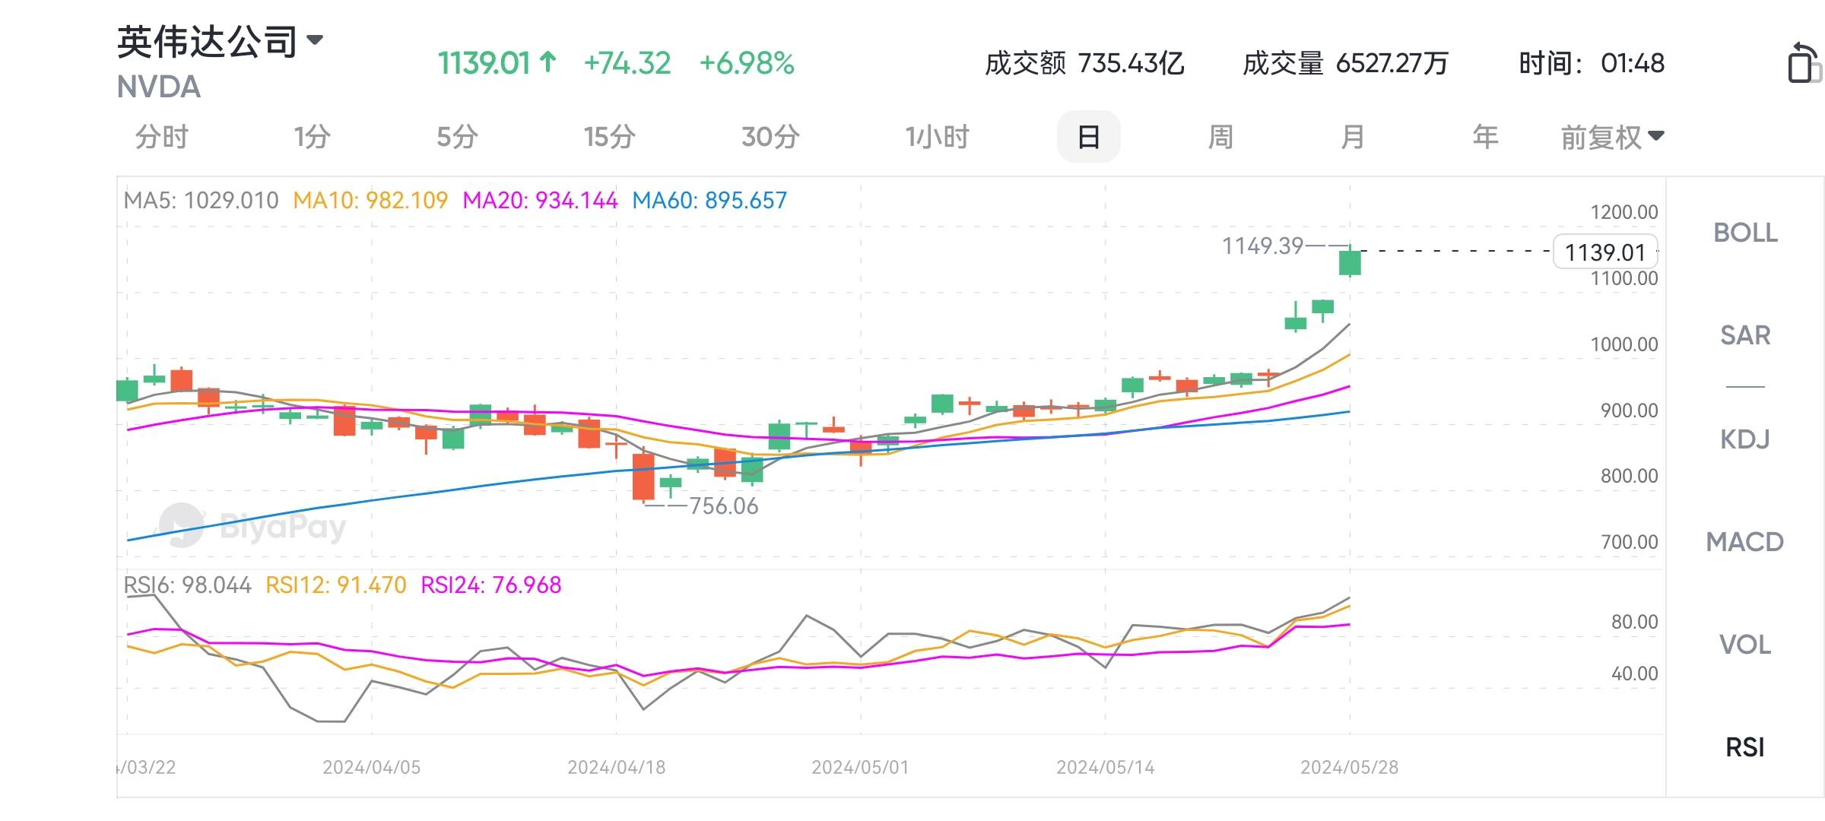Show the MACD indicator
This screenshot has width=1825, height=821.
[1745, 542]
